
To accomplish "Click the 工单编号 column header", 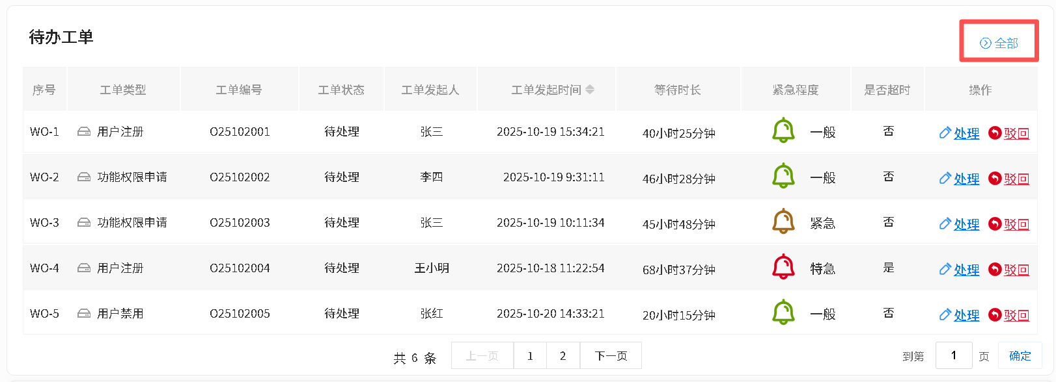I will point(239,90).
